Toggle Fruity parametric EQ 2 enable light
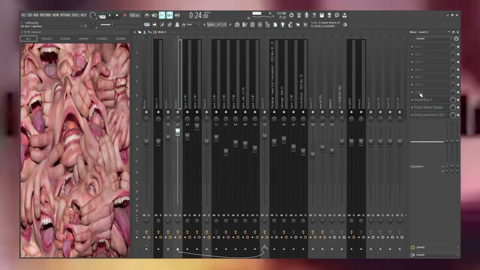Image resolution: width=480 pixels, height=270 pixels. 458,115
